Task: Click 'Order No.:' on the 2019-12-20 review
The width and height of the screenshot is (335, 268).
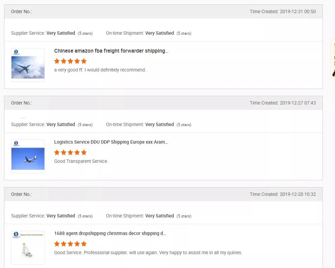Action: tap(22, 194)
